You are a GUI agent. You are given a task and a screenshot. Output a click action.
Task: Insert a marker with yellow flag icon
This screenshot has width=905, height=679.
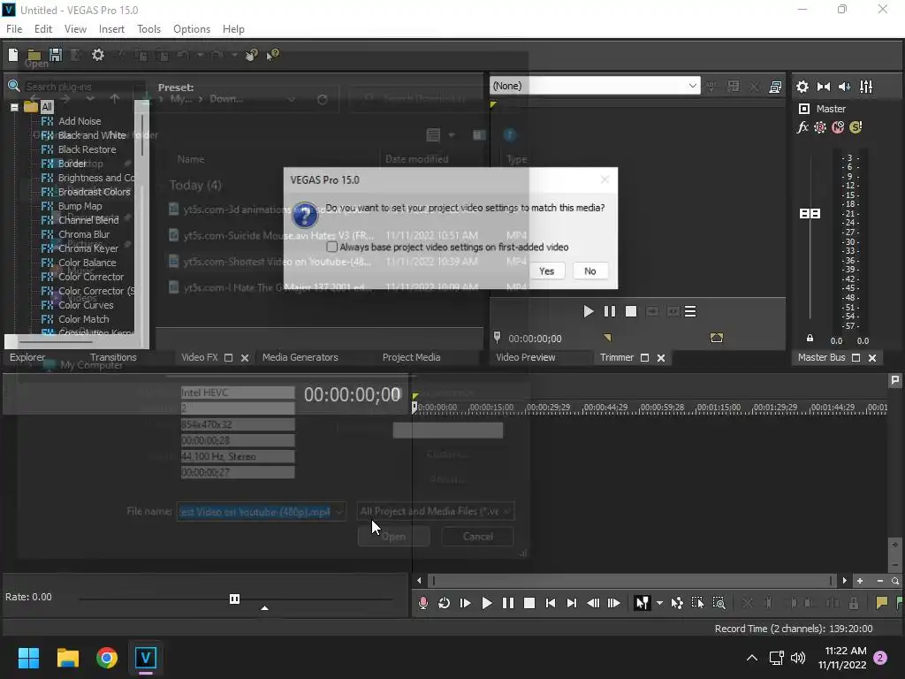point(881,603)
